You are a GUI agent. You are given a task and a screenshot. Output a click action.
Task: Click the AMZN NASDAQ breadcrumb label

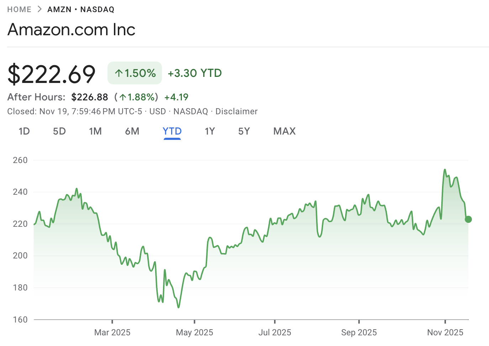pos(80,9)
